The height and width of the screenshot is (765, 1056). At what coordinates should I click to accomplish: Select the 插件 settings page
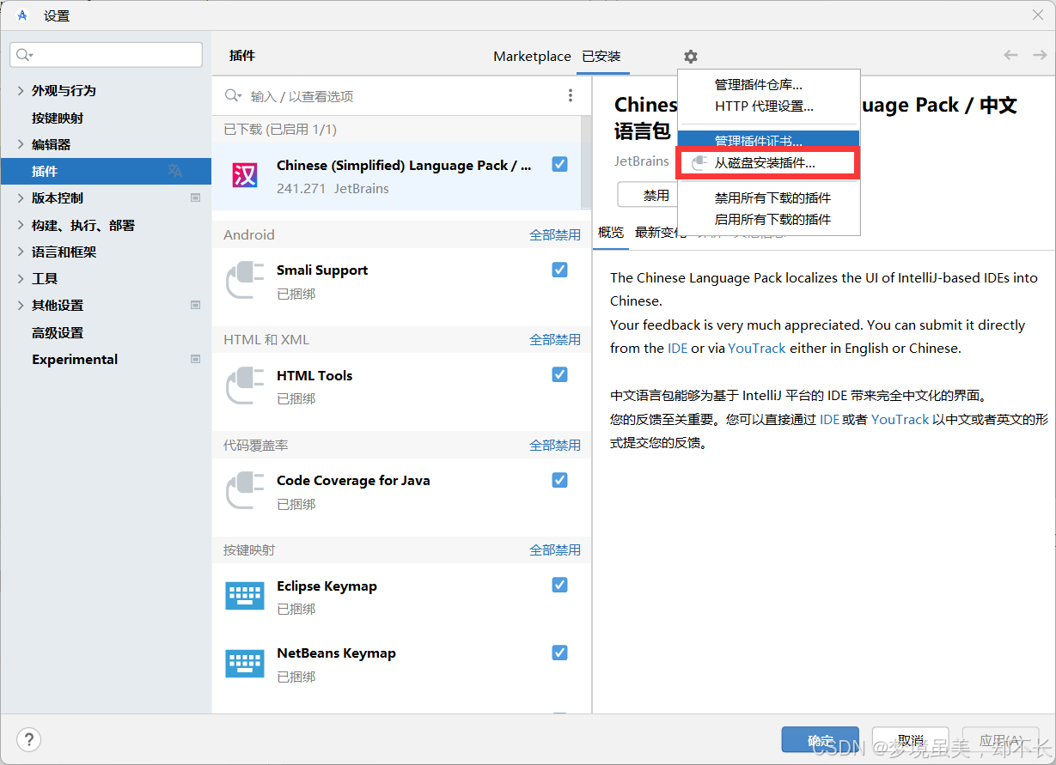[106, 171]
